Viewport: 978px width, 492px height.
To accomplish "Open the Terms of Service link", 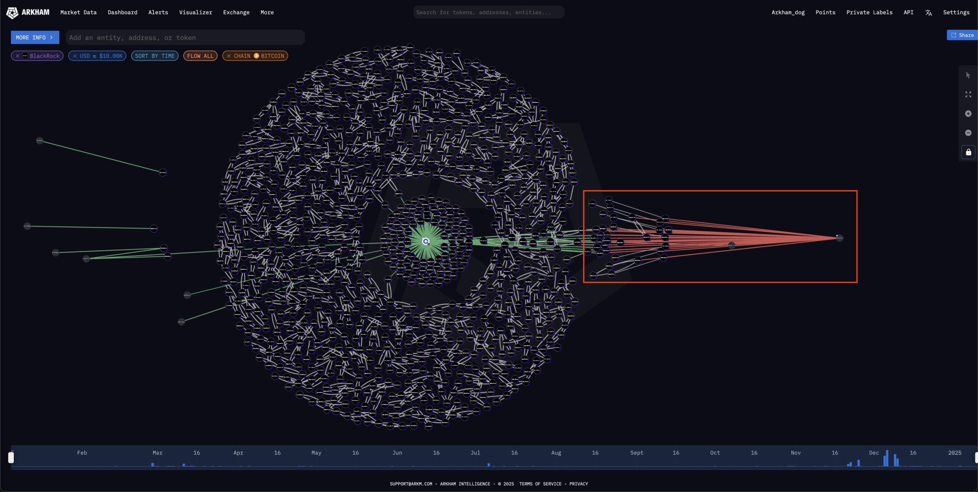I will click(x=540, y=484).
